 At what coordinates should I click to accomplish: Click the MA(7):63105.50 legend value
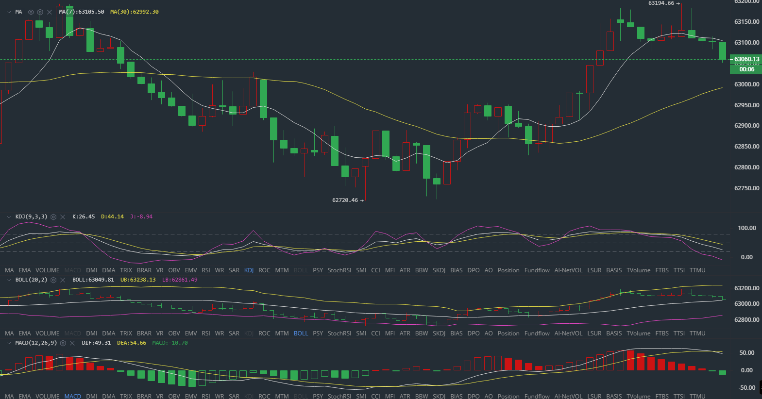pyautogui.click(x=82, y=12)
